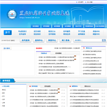Open the 自考频道 channel tab

pos(68,26)
